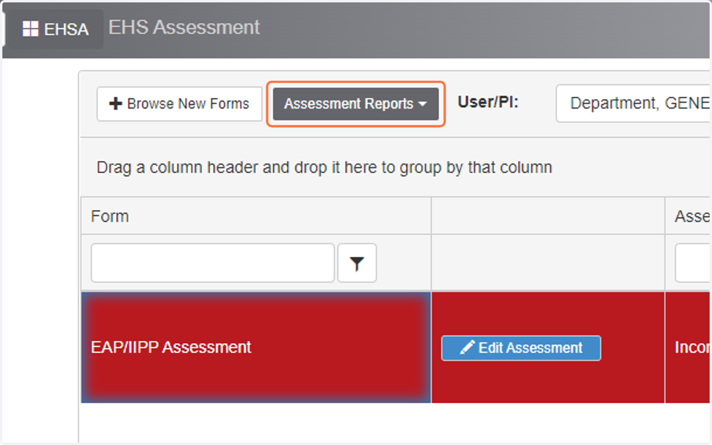The width and height of the screenshot is (712, 445).
Task: Select the EAP/IIPP Assessment cell
Action: tap(256, 348)
